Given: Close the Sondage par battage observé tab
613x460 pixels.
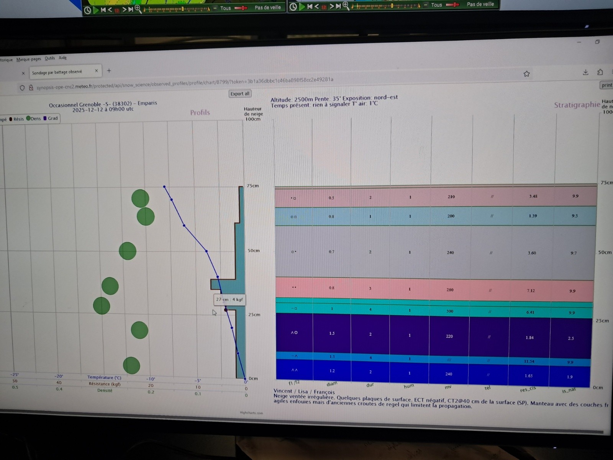Looking at the screenshot, I should (96, 71).
